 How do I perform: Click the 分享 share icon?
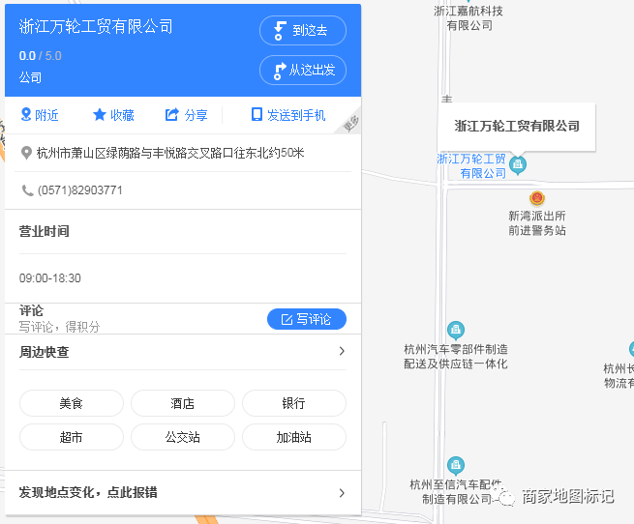(172, 115)
